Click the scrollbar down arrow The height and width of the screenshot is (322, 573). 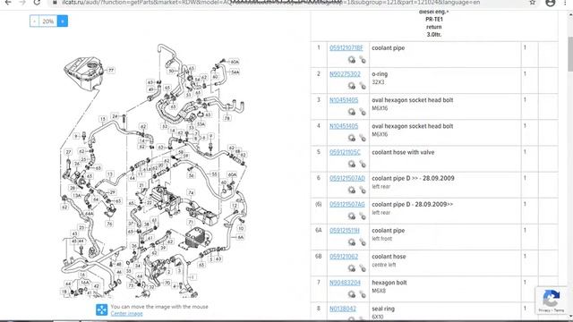tap(569, 318)
